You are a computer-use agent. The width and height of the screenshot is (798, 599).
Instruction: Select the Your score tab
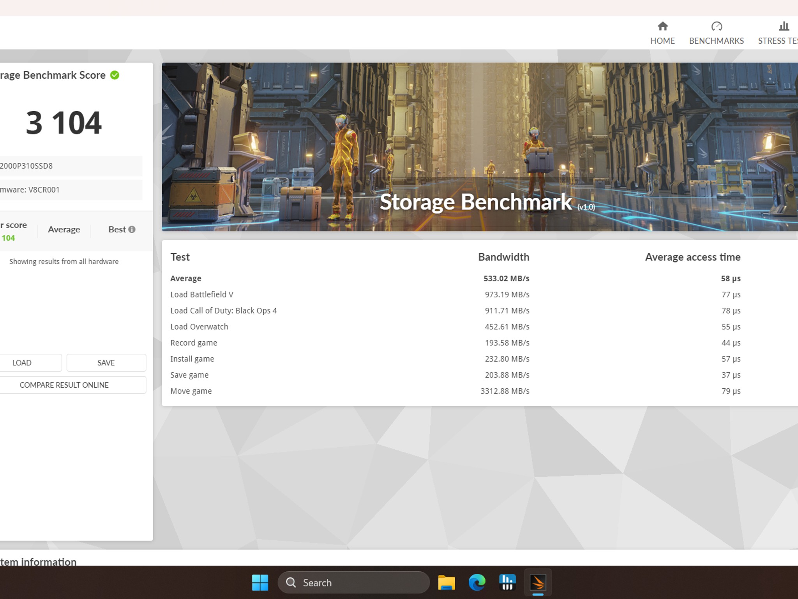[x=13, y=230]
